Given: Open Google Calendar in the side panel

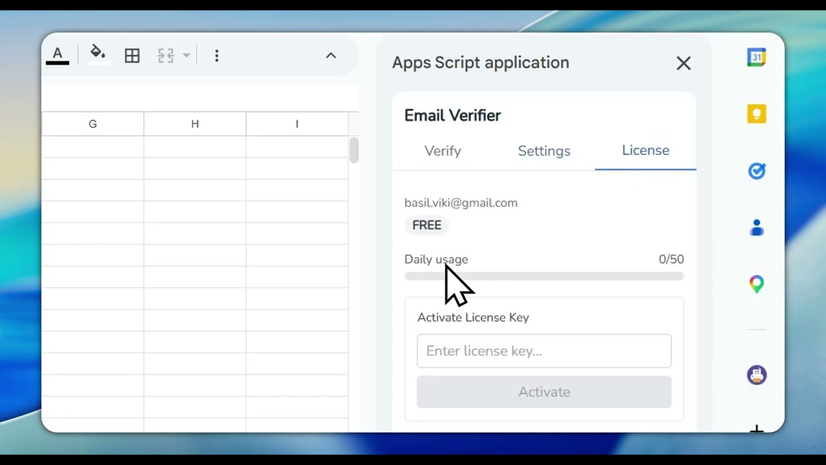Looking at the screenshot, I should coord(756,57).
